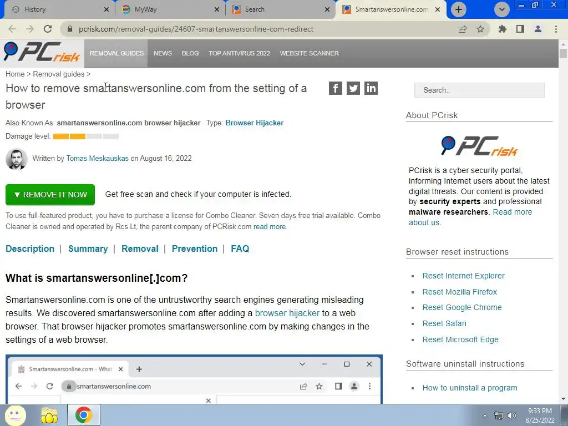
Task: Open Tomas Meskauskas author link
Action: [x=97, y=158]
